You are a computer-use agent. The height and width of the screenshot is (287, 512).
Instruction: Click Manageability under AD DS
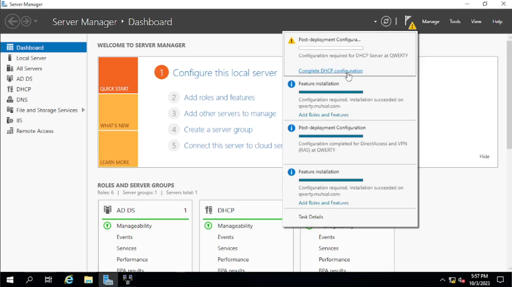tap(134, 226)
